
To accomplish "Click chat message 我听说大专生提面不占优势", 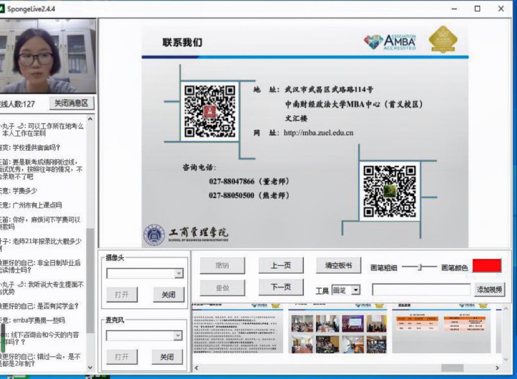I will (41, 288).
